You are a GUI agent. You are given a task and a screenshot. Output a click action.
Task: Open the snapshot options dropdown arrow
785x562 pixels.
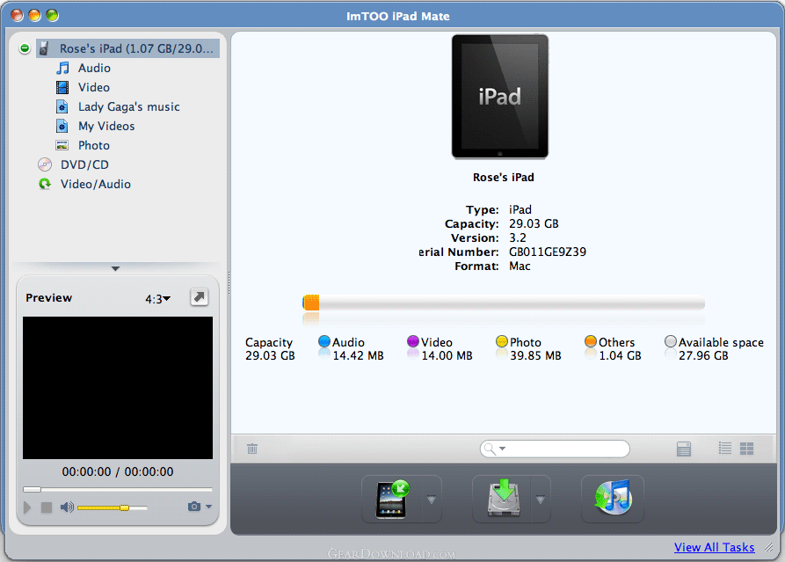[x=208, y=507]
